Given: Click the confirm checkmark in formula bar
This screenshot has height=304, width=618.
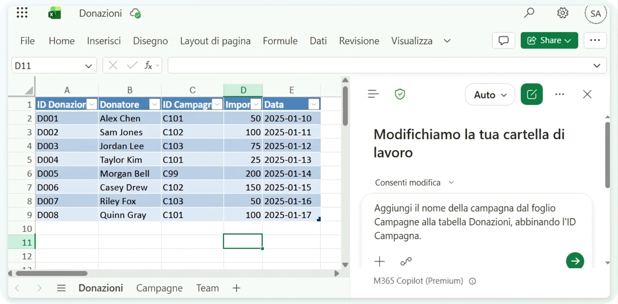Looking at the screenshot, I should [132, 65].
